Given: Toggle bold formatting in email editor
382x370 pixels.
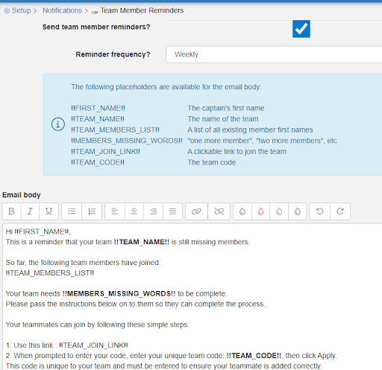Looking at the screenshot, I should 12,211.
